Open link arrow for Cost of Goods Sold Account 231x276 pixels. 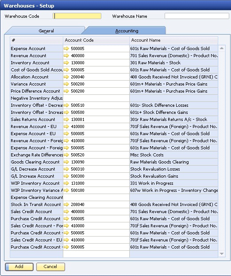(66, 70)
